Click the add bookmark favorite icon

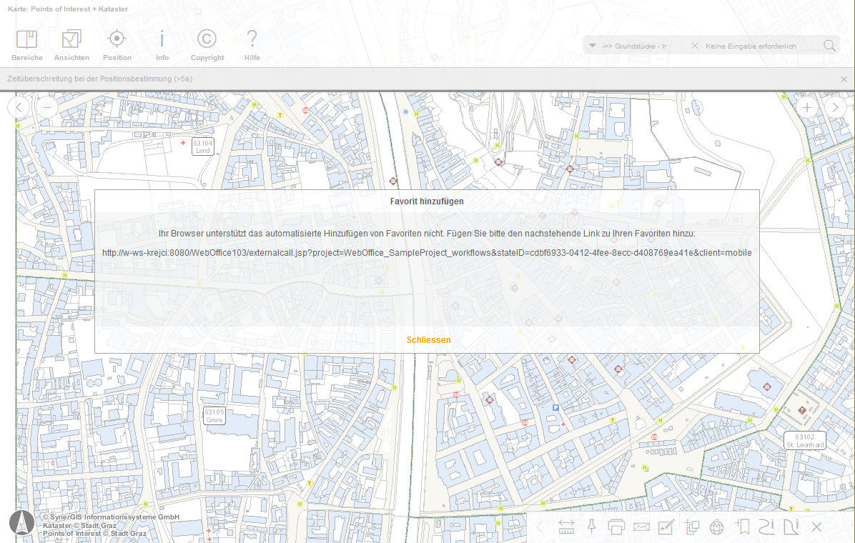tap(742, 527)
